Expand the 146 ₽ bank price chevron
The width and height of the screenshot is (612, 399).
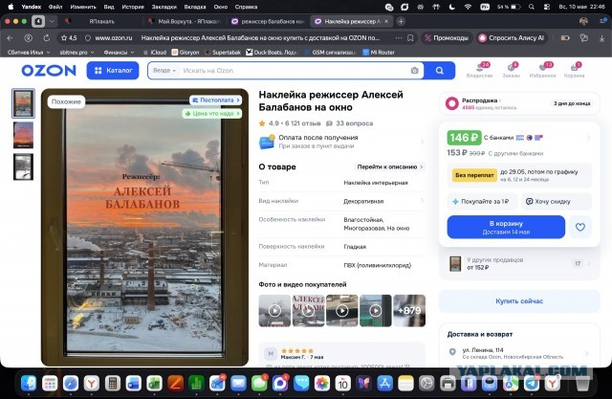(x=589, y=138)
